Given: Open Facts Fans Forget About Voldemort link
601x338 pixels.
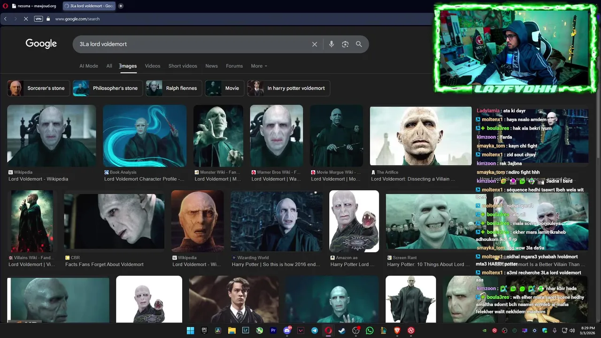Looking at the screenshot, I should point(104,264).
